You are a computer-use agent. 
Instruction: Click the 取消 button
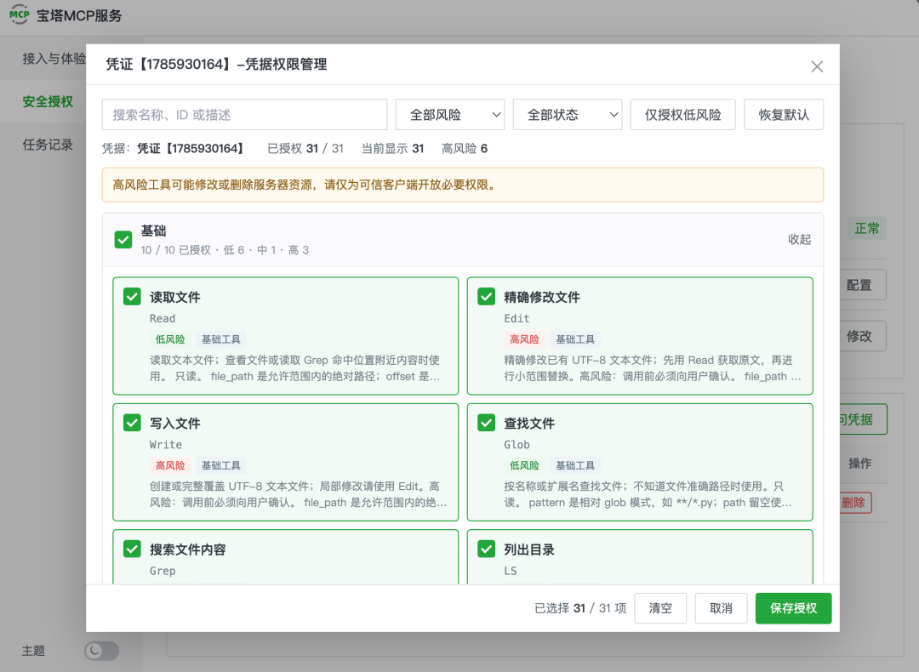click(721, 608)
